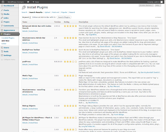Install Now for WooCommerce Admin Bar Addition
This screenshot has height=132, width=166.
[33, 43]
